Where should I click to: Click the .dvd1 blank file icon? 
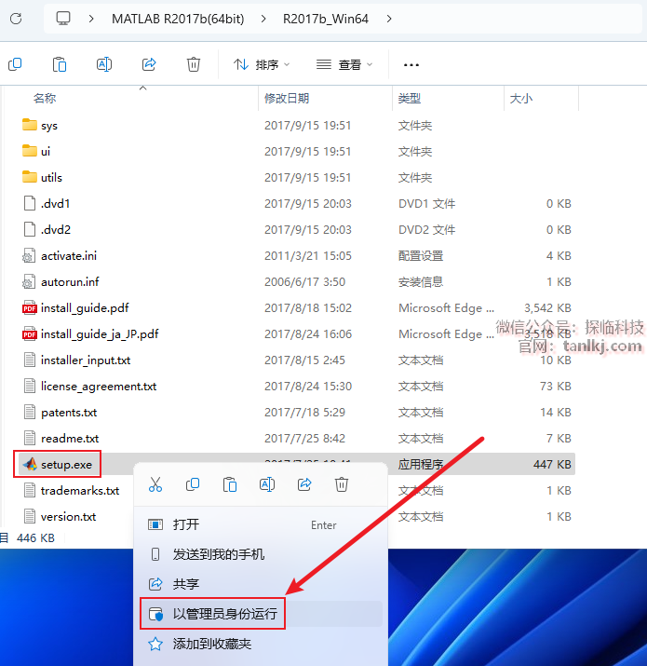pyautogui.click(x=29, y=203)
